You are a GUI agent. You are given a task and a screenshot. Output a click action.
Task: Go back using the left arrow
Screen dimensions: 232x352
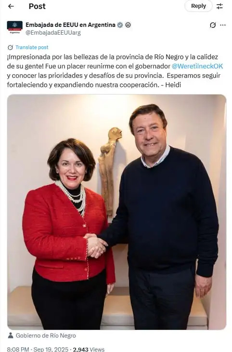click(x=11, y=6)
